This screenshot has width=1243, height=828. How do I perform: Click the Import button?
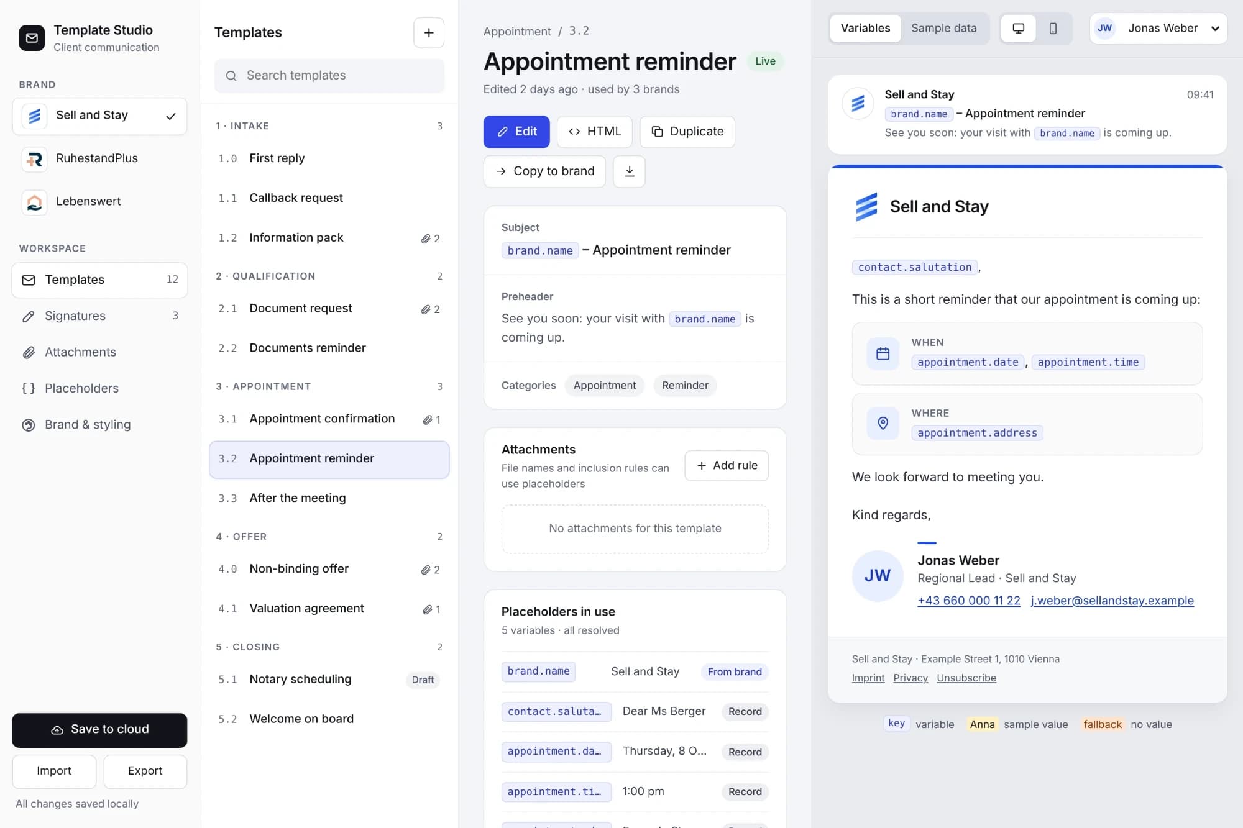click(x=54, y=771)
